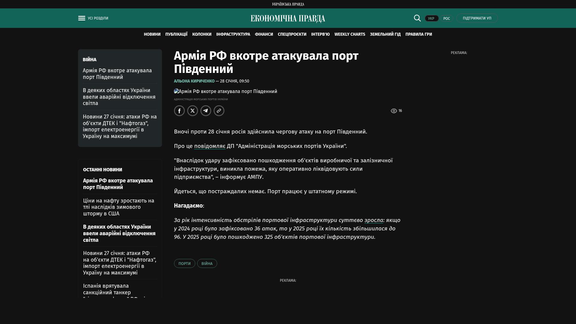The width and height of the screenshot is (576, 324).
Task: Open article image of port Південний
Action: click(225, 91)
